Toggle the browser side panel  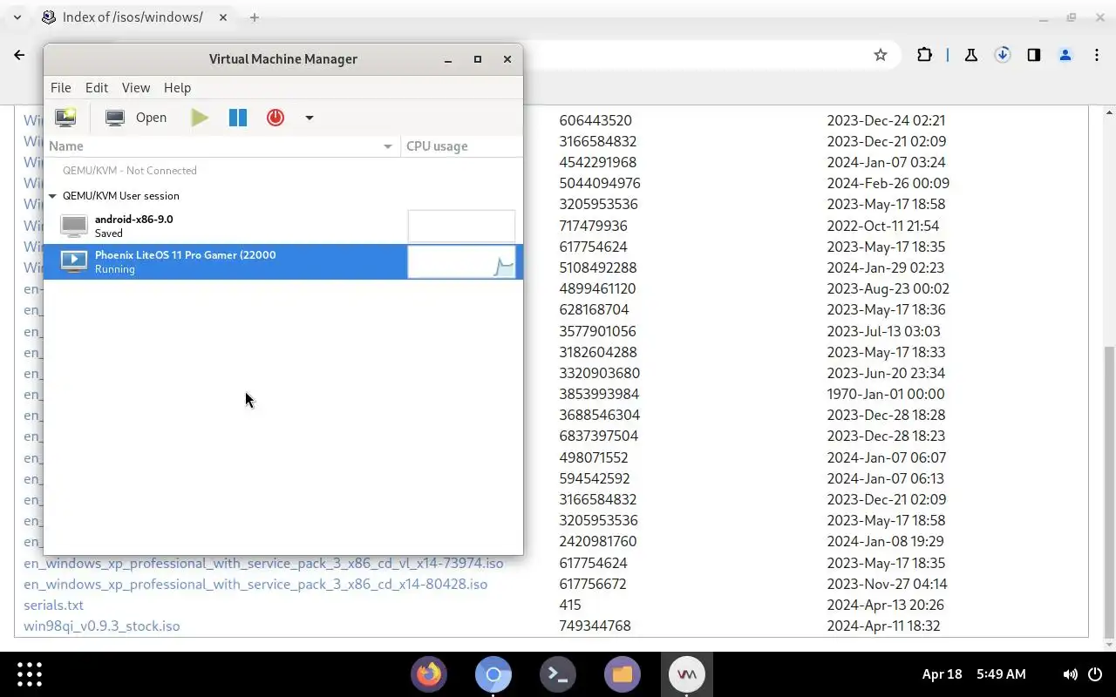coord(1034,55)
